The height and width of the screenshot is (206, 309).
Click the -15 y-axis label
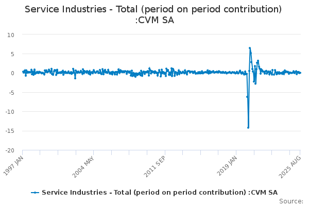(10, 131)
